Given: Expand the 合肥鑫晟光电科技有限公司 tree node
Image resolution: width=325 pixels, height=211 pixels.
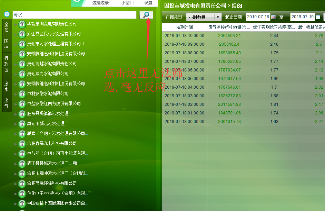Looking at the screenshot, I should point(16,144).
